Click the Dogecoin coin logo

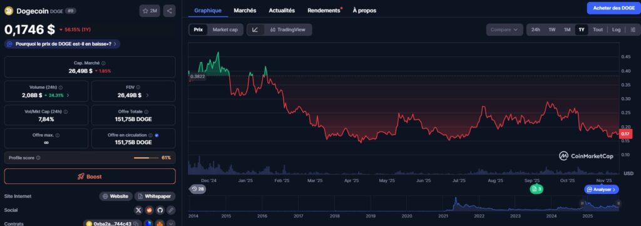[9, 11]
